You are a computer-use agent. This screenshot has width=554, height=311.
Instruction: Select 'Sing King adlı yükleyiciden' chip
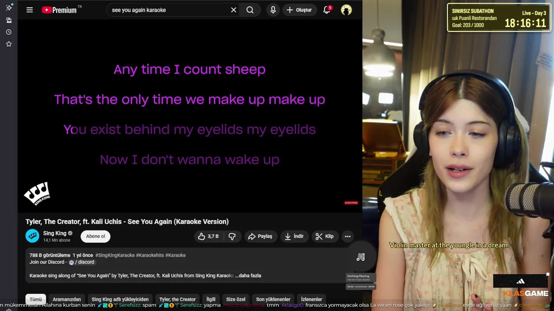[x=120, y=299]
